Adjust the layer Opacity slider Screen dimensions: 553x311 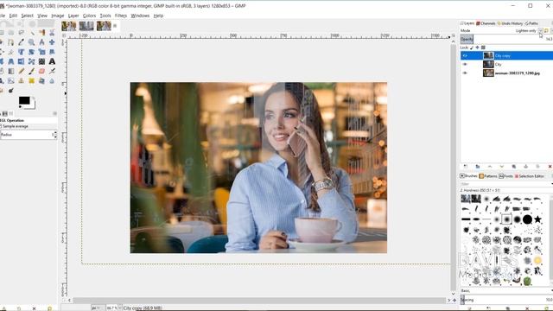[x=506, y=39]
